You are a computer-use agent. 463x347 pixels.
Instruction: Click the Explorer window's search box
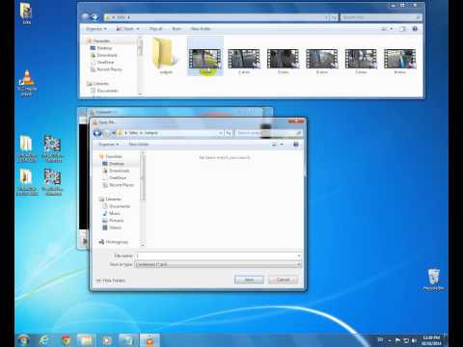pyautogui.click(x=381, y=17)
